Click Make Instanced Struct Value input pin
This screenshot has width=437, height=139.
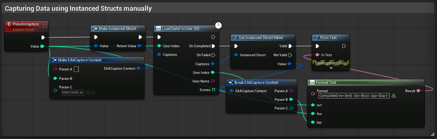(x=96, y=46)
